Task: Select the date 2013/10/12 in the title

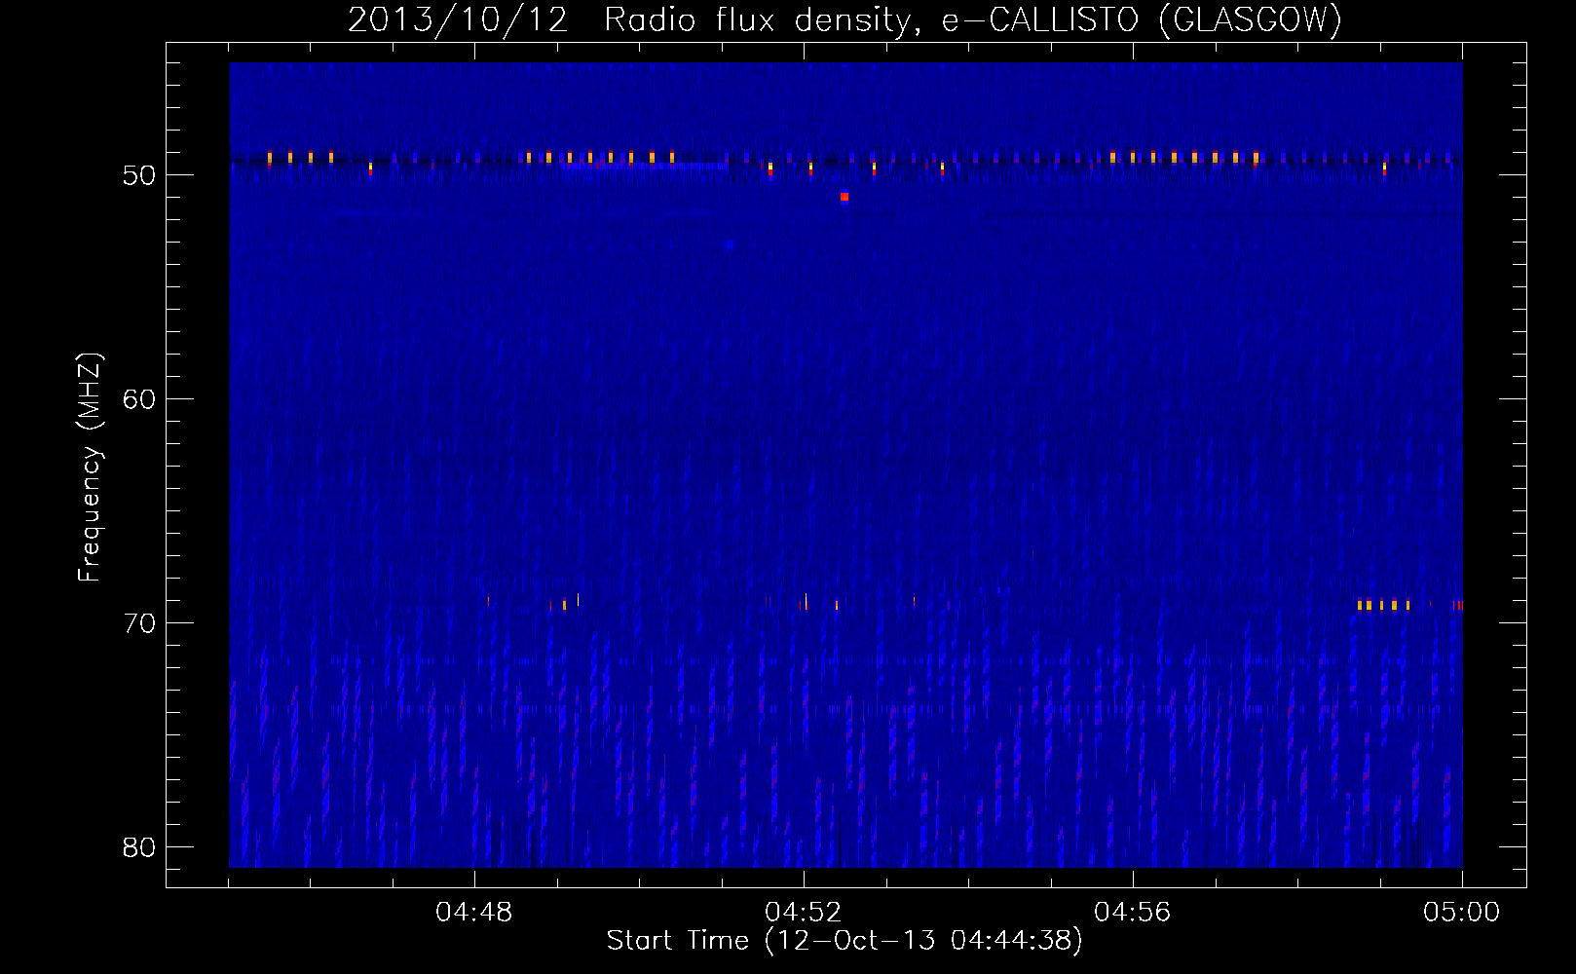Action: pyautogui.click(x=458, y=19)
